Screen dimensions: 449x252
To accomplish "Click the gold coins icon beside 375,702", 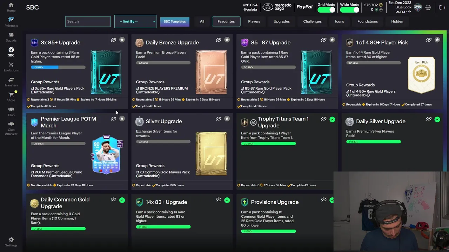I will [x=381, y=5].
